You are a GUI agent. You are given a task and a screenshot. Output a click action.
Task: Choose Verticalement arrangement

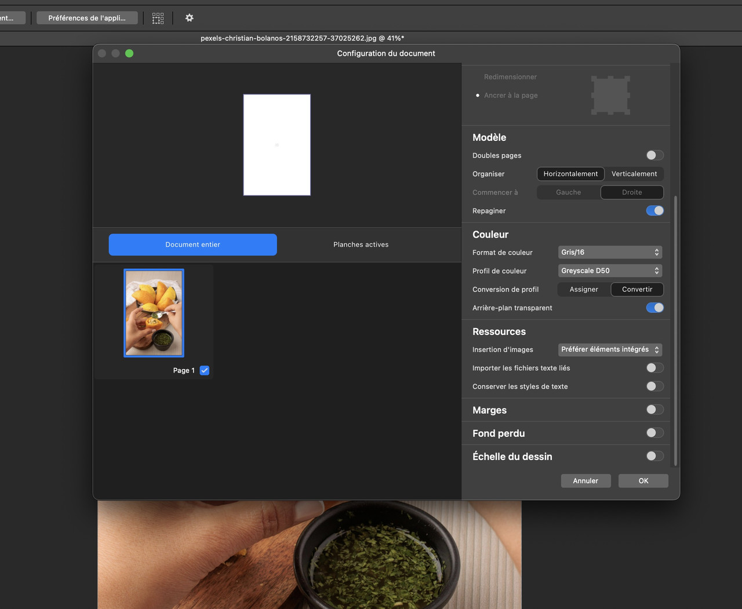click(634, 174)
